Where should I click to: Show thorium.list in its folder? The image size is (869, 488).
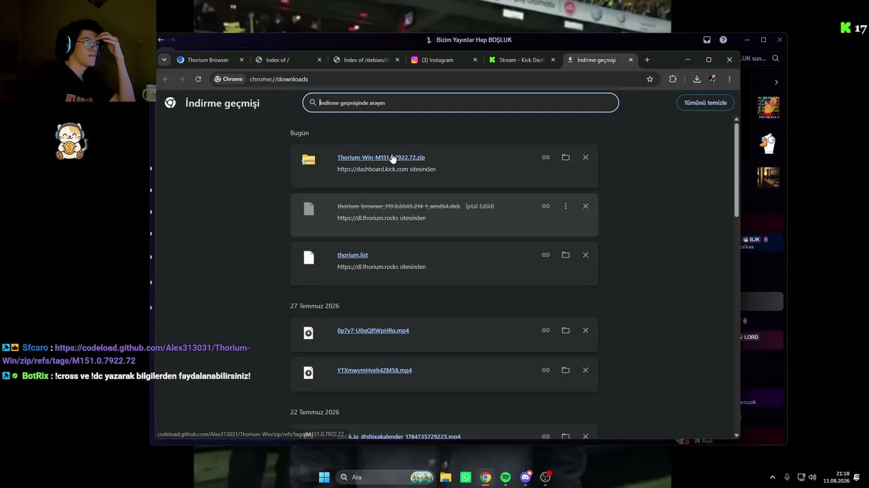tap(566, 255)
